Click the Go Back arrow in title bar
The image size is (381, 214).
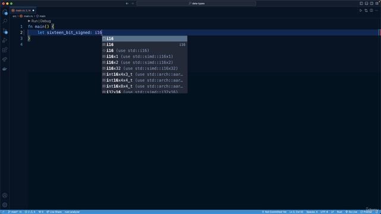(127, 4)
